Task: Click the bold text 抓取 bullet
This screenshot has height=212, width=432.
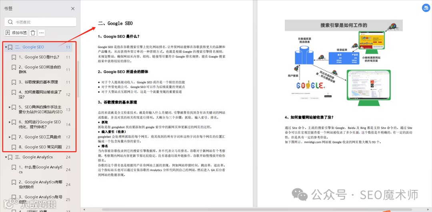Action: click(x=105, y=122)
